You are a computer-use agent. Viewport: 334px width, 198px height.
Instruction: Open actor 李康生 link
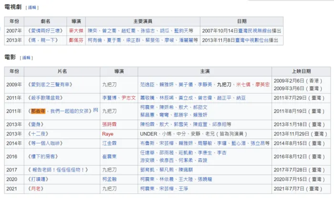205,153
